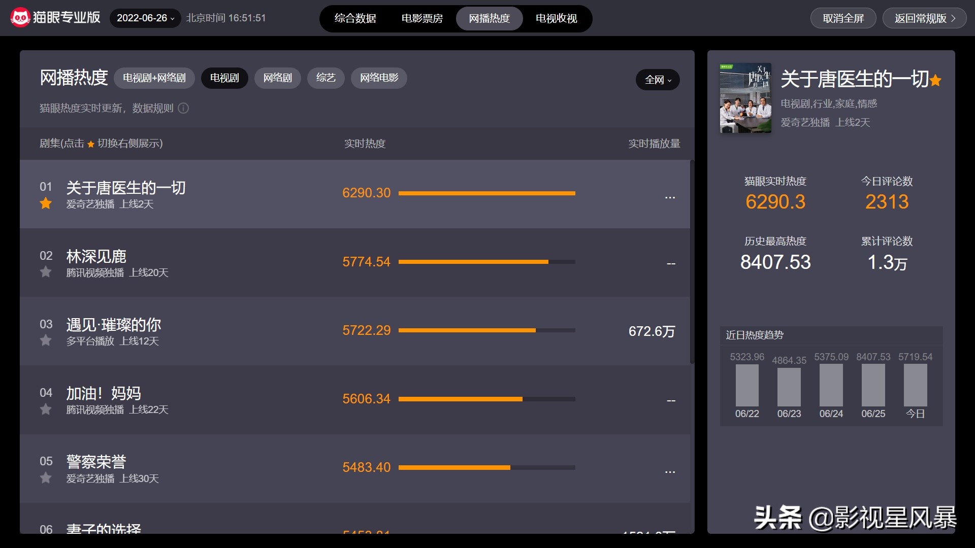Screen dimensions: 975x548
Task: Click the 06/25 trend bar
Action: tap(873, 385)
